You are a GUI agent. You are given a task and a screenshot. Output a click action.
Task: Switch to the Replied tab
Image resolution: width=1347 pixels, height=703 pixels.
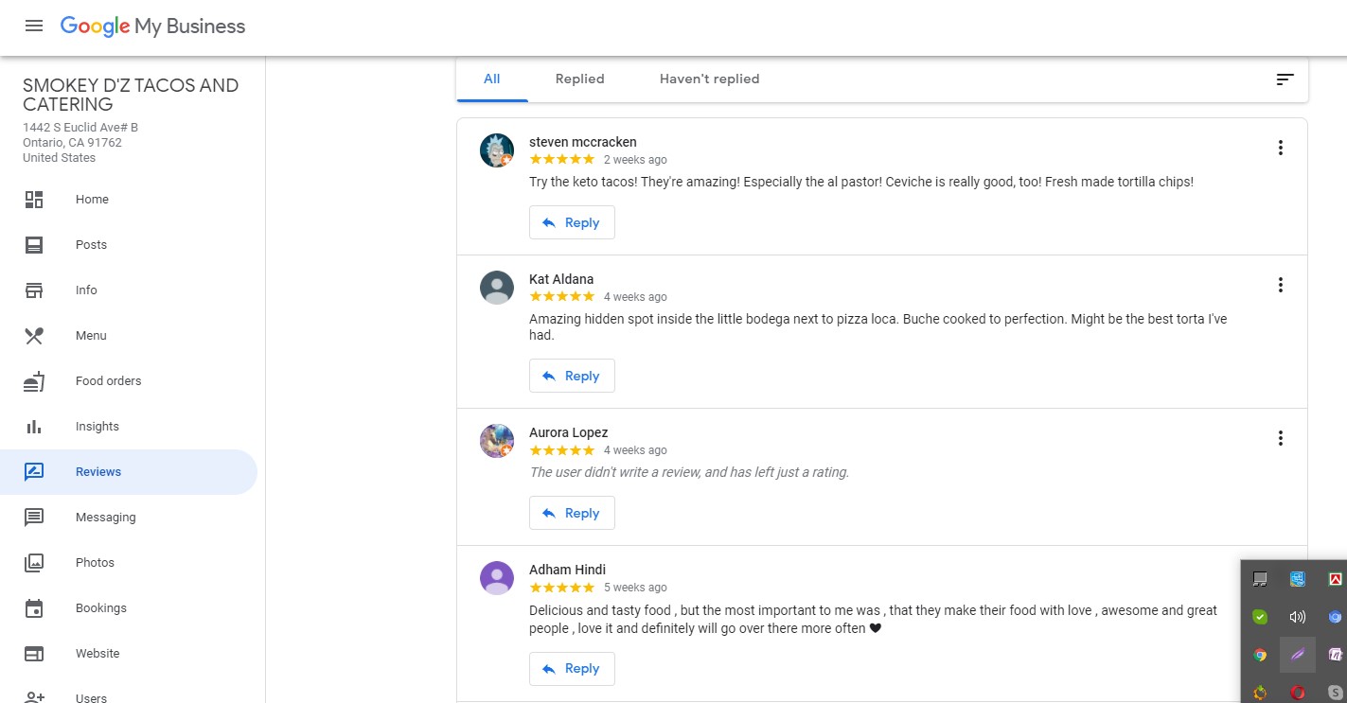tap(579, 79)
